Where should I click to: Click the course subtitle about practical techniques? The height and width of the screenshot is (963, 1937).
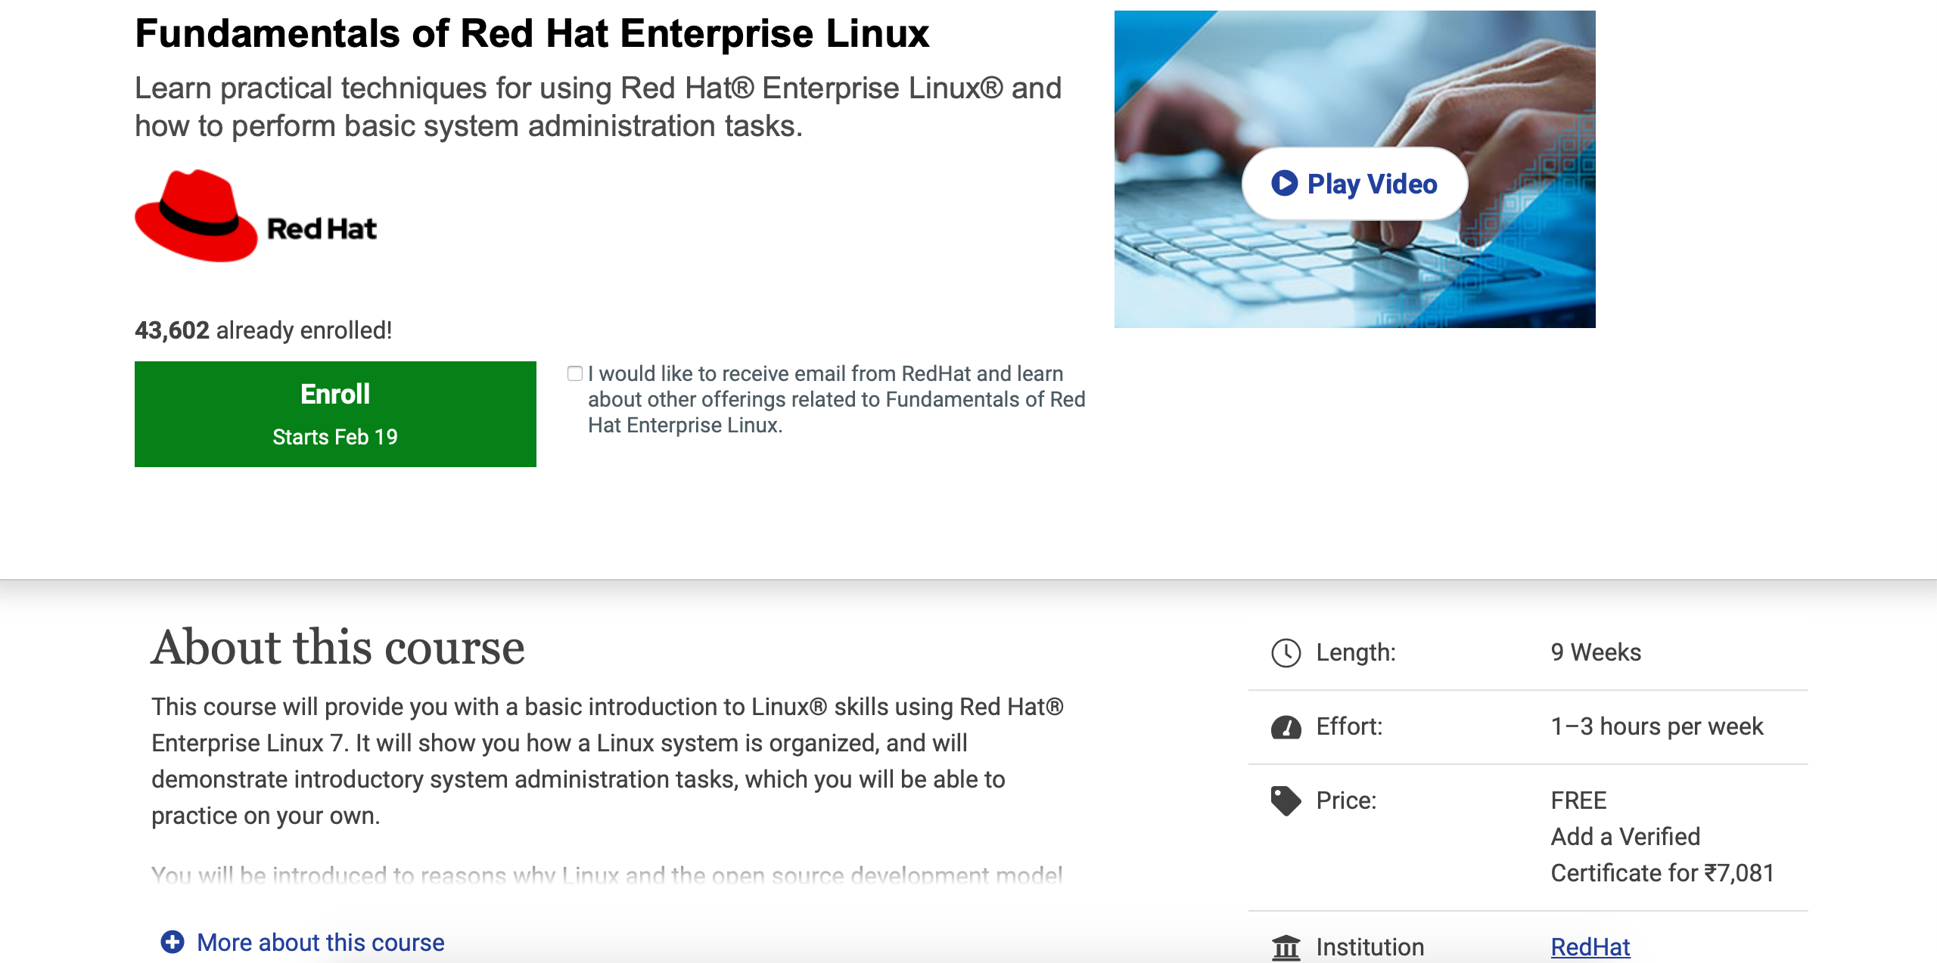(598, 107)
